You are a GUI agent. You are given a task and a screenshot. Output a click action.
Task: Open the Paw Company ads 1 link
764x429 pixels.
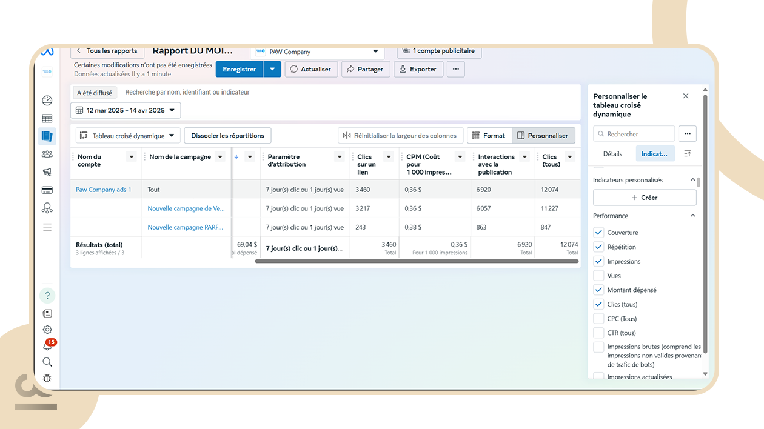point(103,190)
